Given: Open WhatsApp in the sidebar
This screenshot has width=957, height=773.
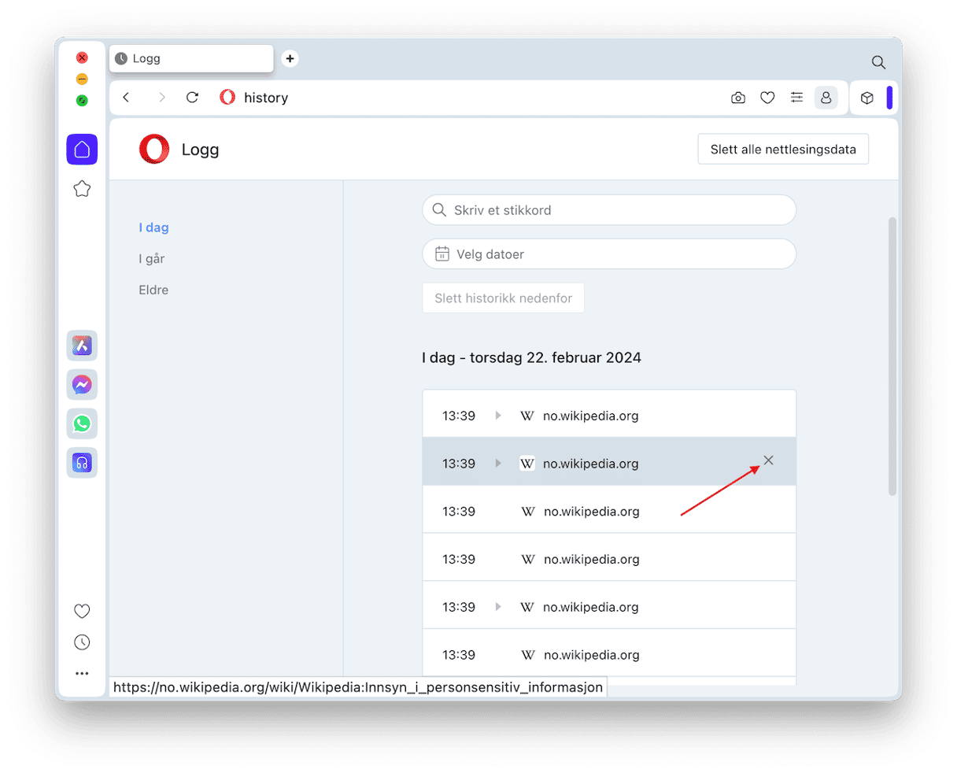Looking at the screenshot, I should tap(82, 423).
